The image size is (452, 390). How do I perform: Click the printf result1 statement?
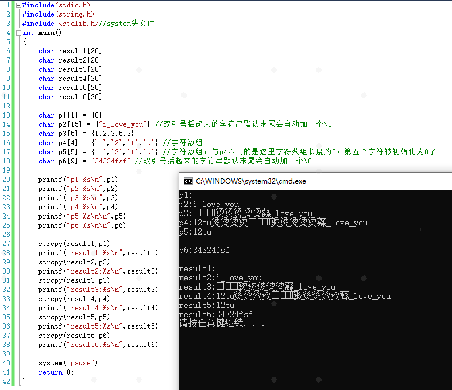click(101, 253)
